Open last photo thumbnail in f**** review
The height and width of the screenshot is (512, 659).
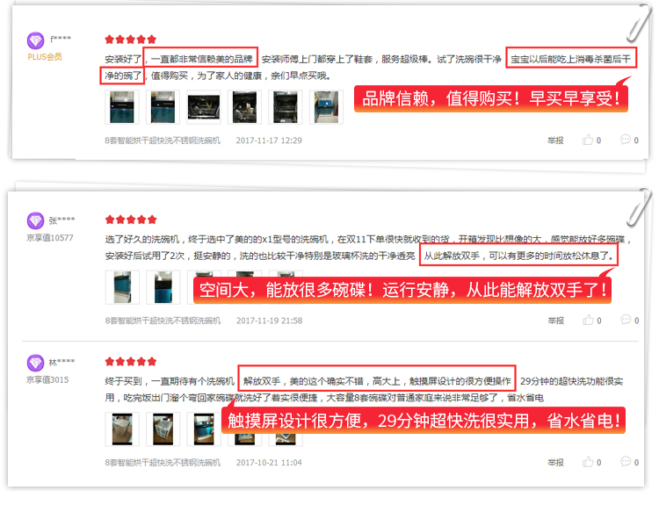tap(326, 107)
